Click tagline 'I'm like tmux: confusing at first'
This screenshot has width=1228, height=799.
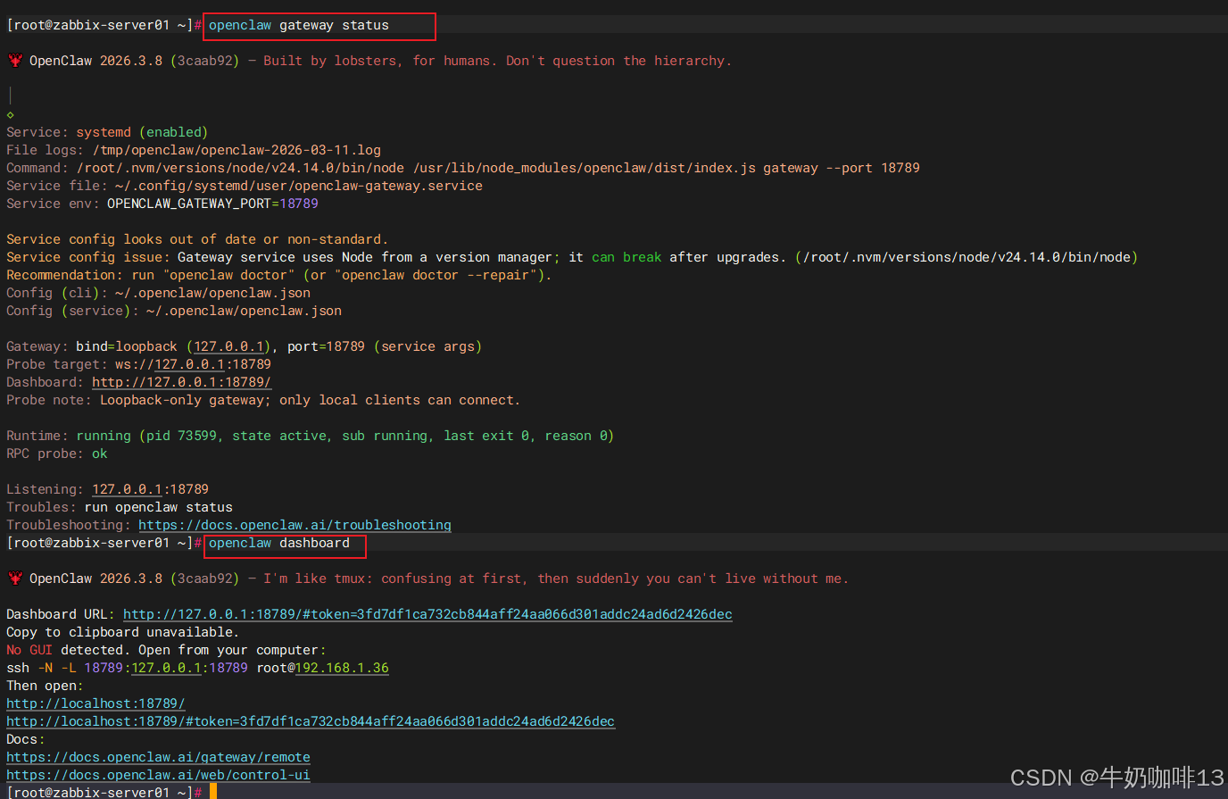coord(392,578)
